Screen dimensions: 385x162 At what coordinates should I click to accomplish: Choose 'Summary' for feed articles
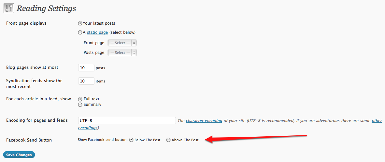click(x=80, y=105)
